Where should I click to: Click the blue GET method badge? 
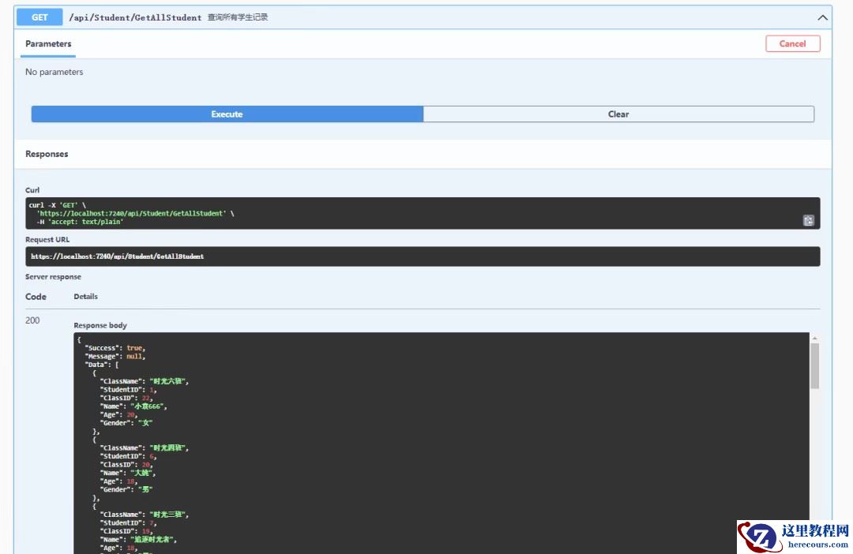[39, 17]
